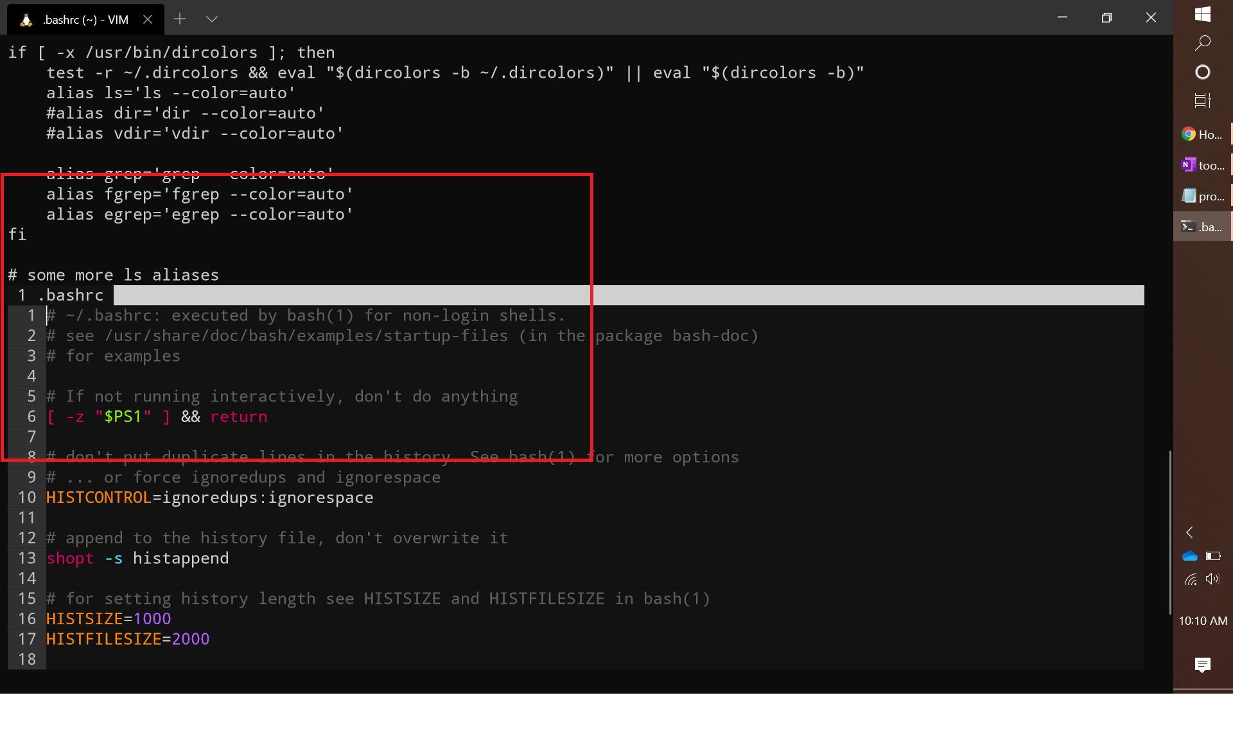The height and width of the screenshot is (754, 1233).
Task: Open a new terminal tab with the plus button
Action: click(x=180, y=19)
